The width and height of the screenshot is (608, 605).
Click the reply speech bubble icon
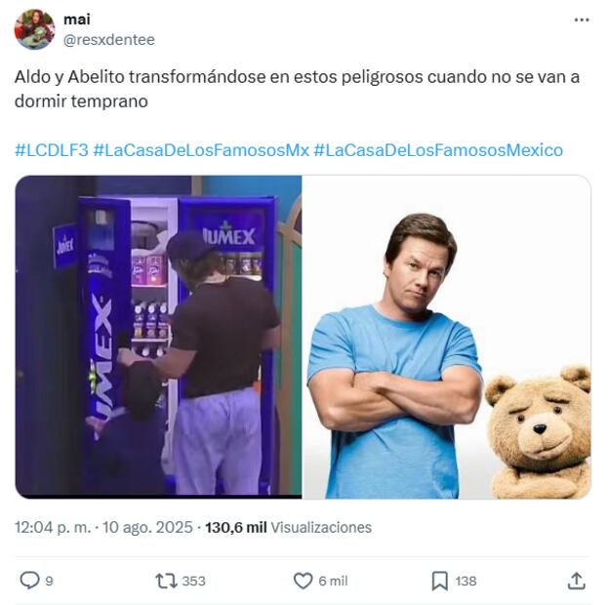click(29, 581)
